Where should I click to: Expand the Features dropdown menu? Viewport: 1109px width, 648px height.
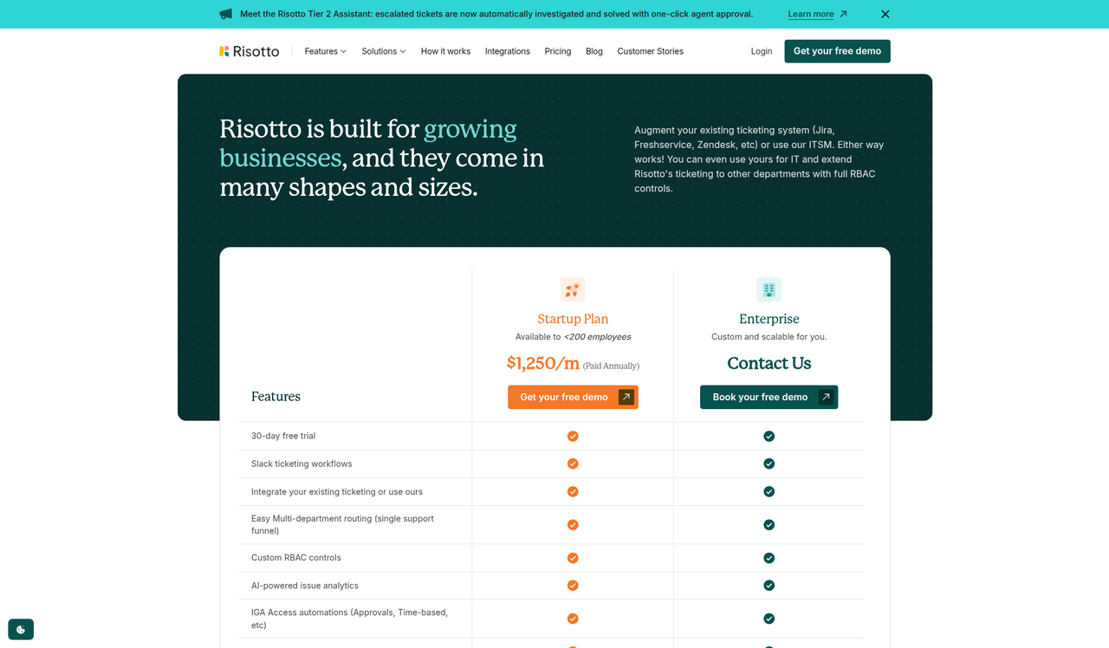(x=325, y=51)
